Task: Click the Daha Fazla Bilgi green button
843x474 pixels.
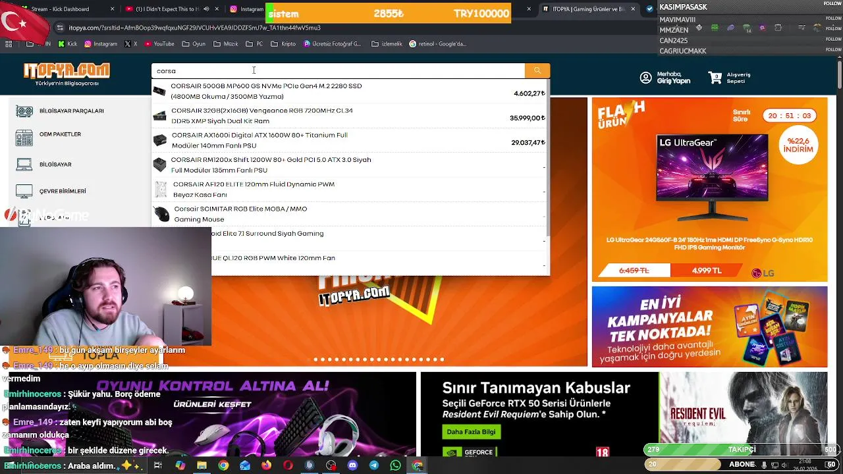Action: [x=471, y=432]
